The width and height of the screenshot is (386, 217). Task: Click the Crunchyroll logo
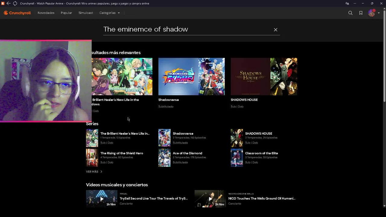[x=17, y=13]
